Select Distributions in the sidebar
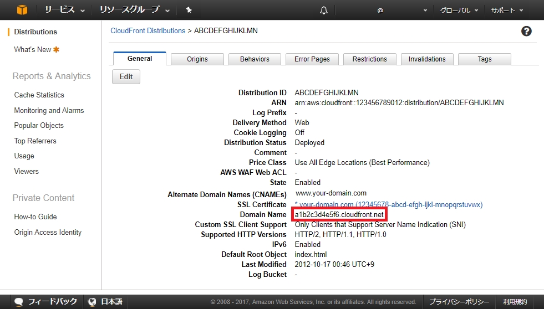The width and height of the screenshot is (544, 309). 35,32
